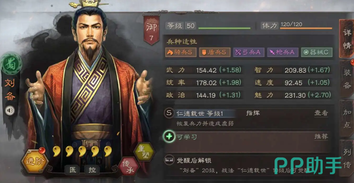
Task: Tap the S-rank skill badge icon
Action: [x=169, y=113]
